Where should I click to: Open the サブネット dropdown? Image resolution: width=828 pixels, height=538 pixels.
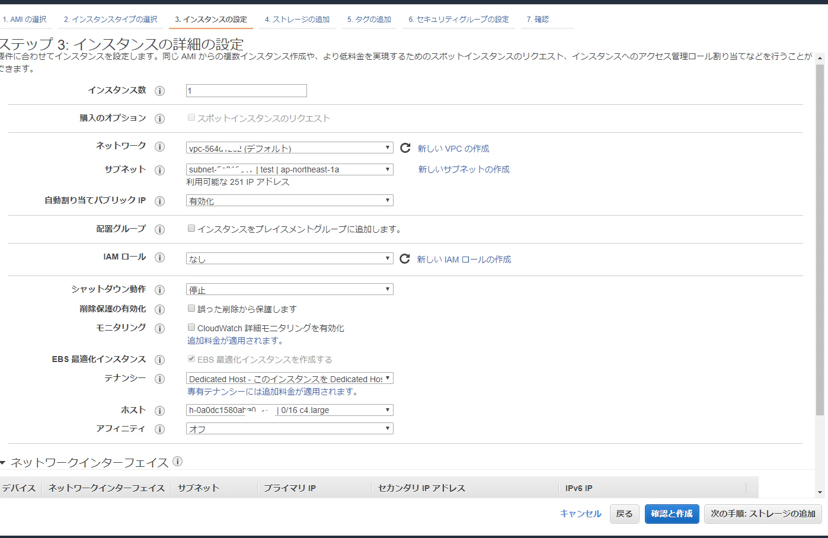coord(290,169)
